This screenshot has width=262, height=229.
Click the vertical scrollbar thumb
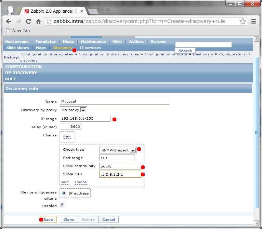point(257,132)
